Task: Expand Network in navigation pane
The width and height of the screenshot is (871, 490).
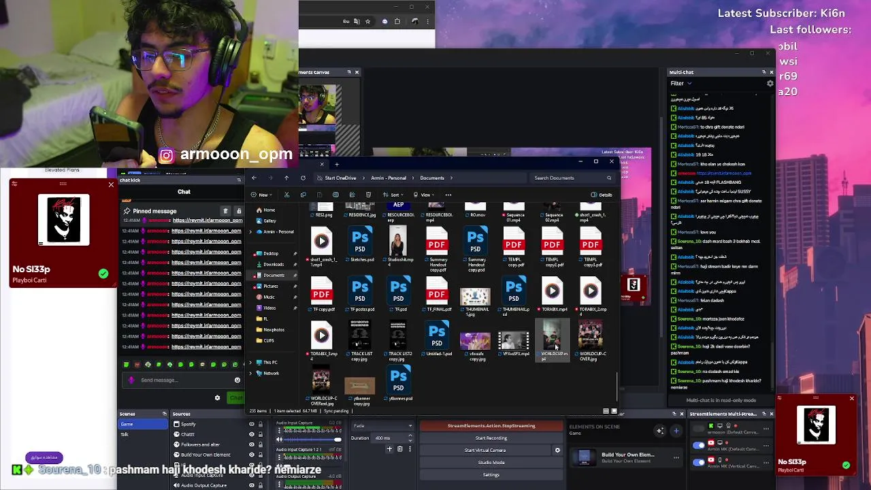Action: (250, 374)
